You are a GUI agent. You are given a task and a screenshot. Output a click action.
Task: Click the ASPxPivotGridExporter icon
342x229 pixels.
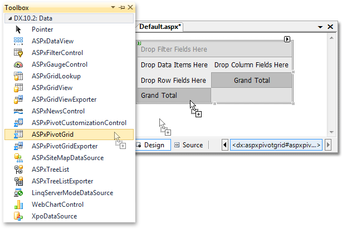pyautogui.click(x=18, y=146)
